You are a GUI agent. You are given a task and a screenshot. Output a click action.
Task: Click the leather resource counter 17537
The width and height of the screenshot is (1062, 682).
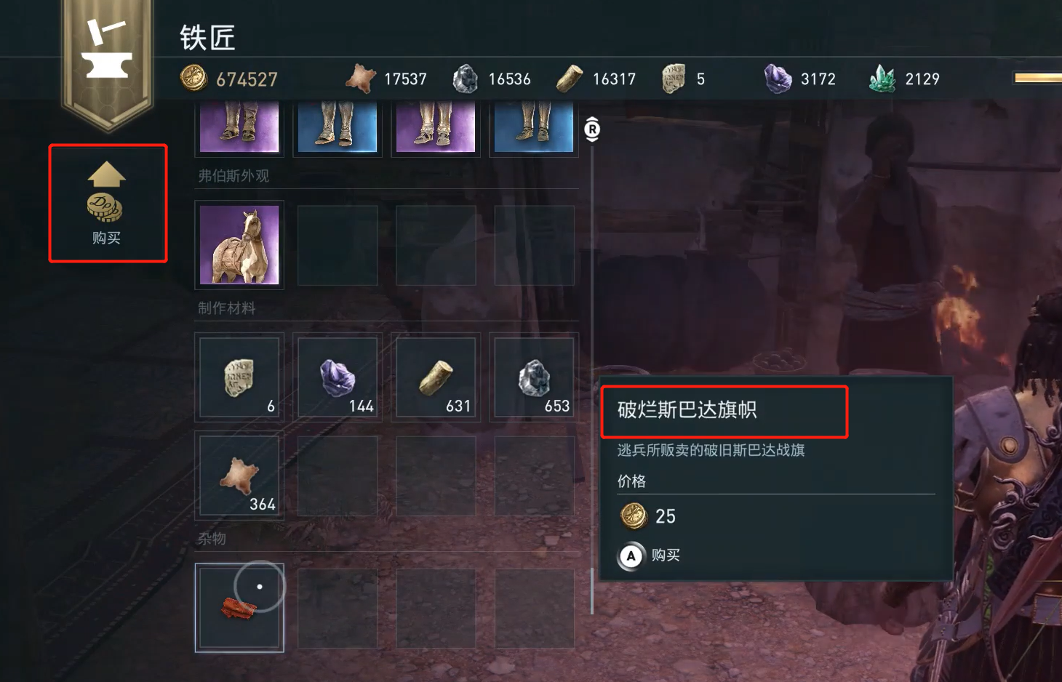tap(386, 79)
